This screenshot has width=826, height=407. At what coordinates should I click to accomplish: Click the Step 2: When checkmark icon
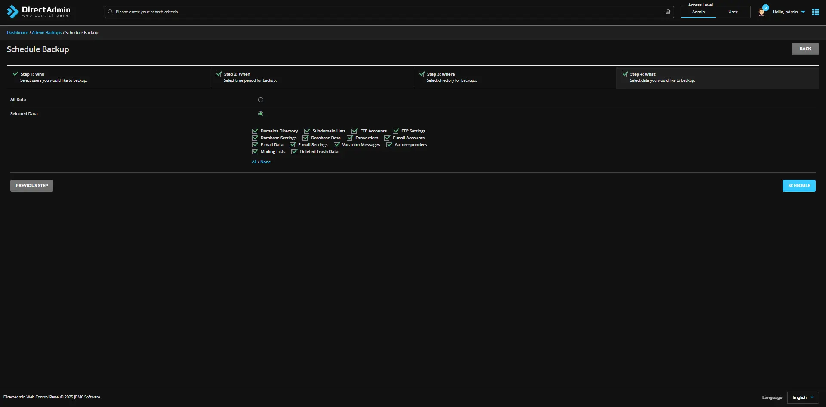219,74
